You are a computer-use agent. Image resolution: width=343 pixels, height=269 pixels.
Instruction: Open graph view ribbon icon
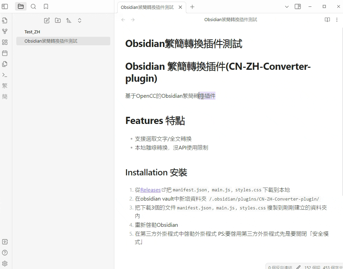click(x=5, y=31)
